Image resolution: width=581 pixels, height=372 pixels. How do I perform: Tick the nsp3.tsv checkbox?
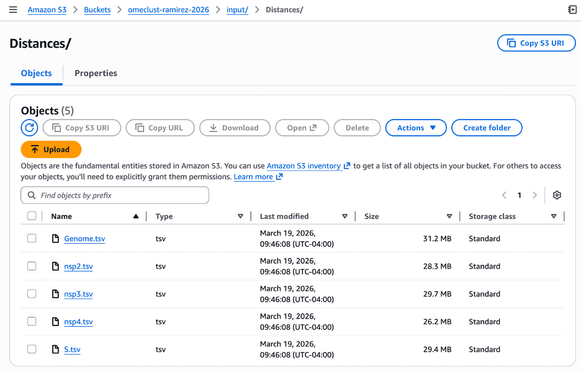[32, 294]
